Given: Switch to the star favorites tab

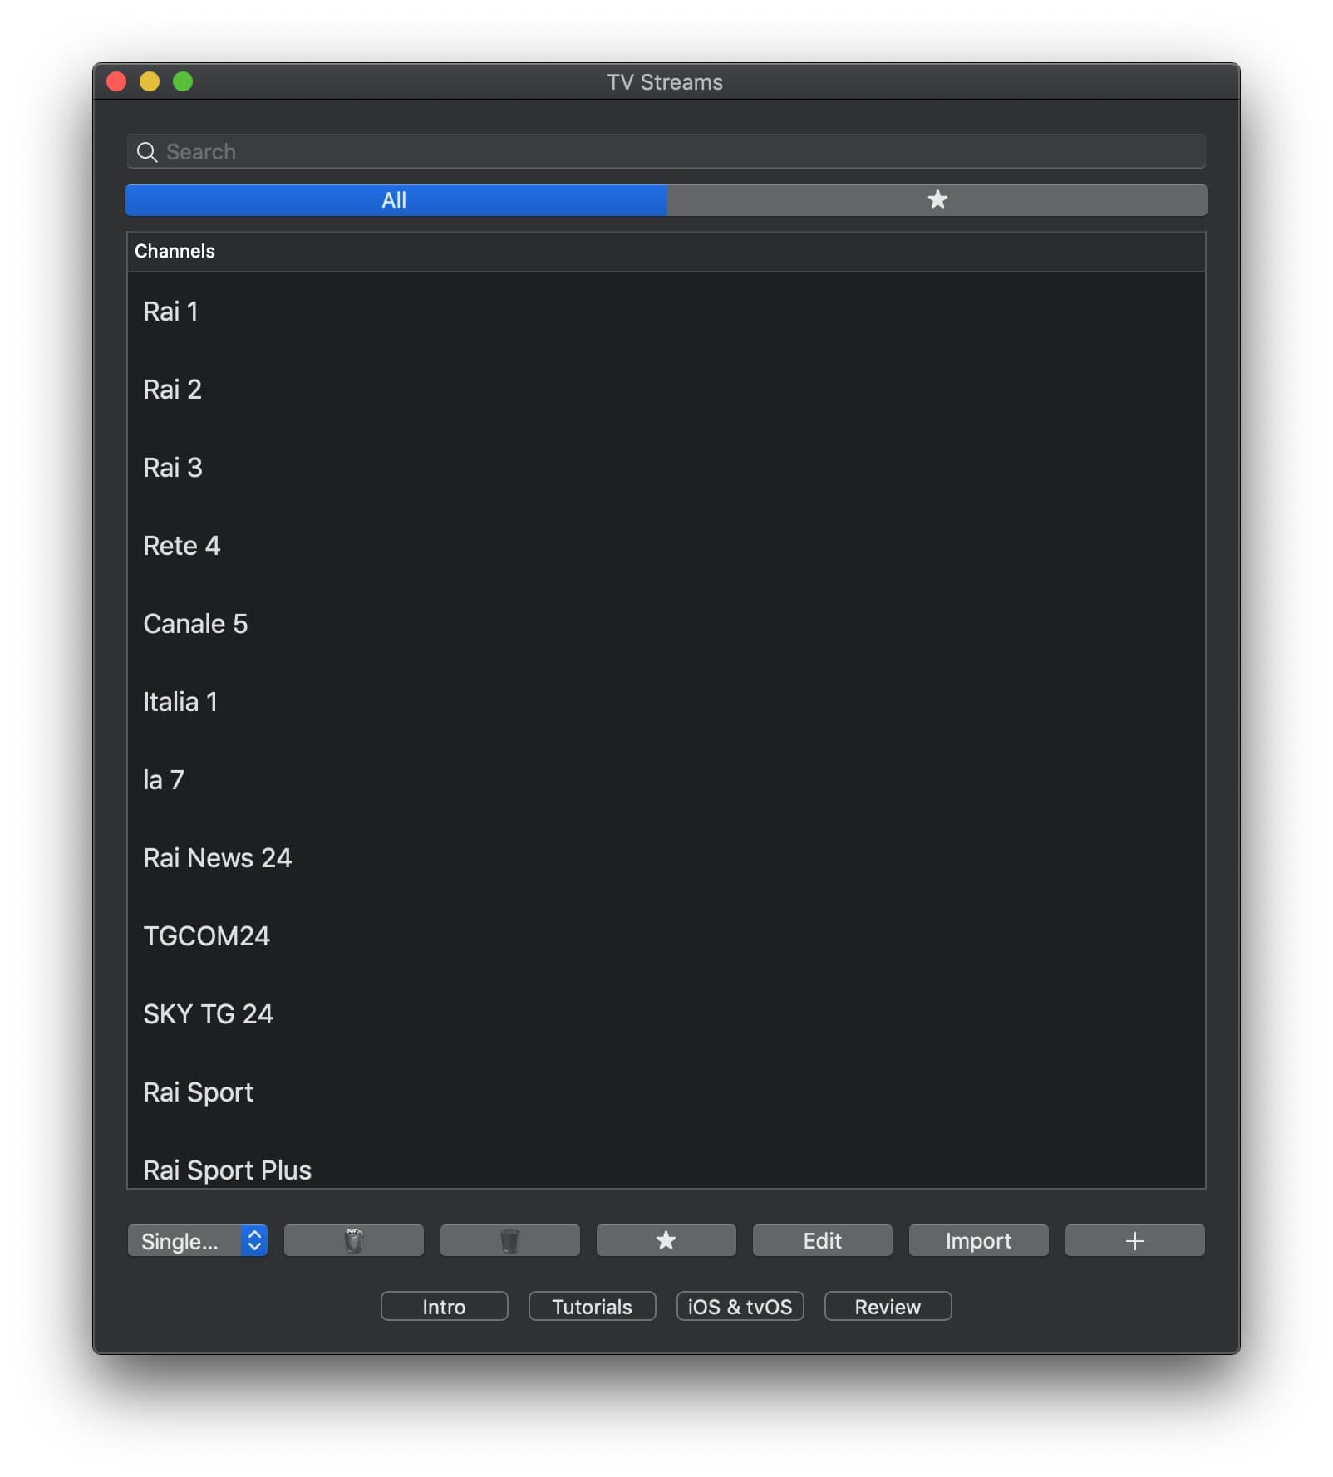Looking at the screenshot, I should point(937,200).
